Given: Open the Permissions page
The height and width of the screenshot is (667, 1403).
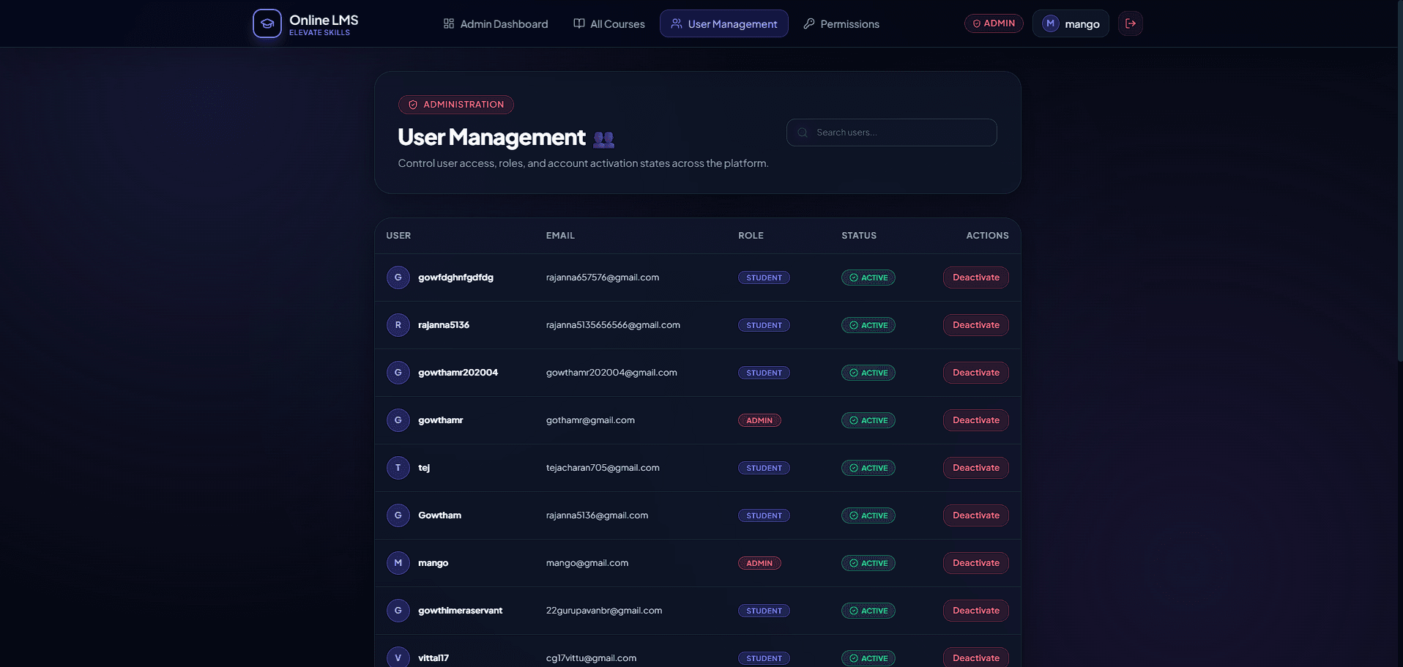Looking at the screenshot, I should (841, 23).
